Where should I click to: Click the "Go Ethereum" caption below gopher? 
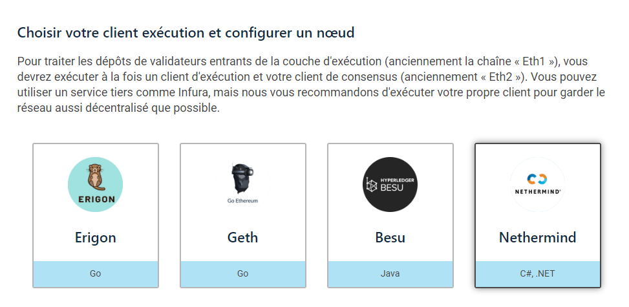242,201
